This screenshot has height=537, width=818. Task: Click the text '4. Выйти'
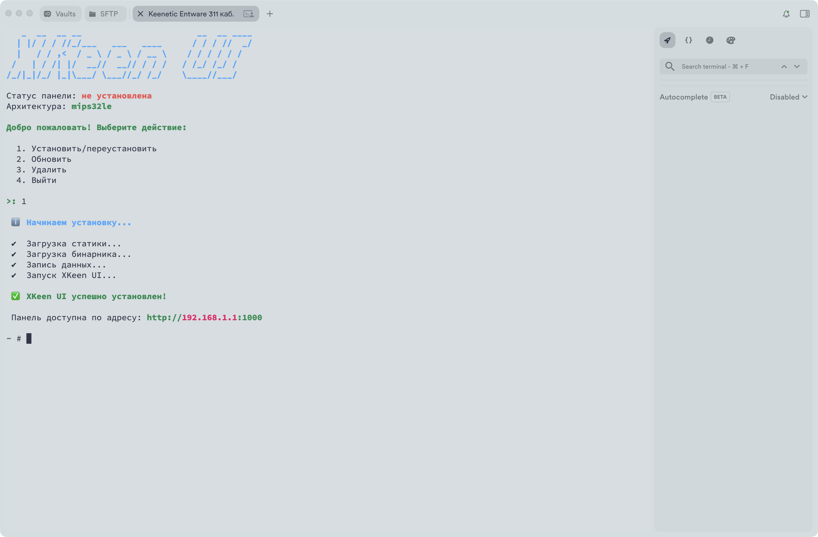tap(36, 180)
